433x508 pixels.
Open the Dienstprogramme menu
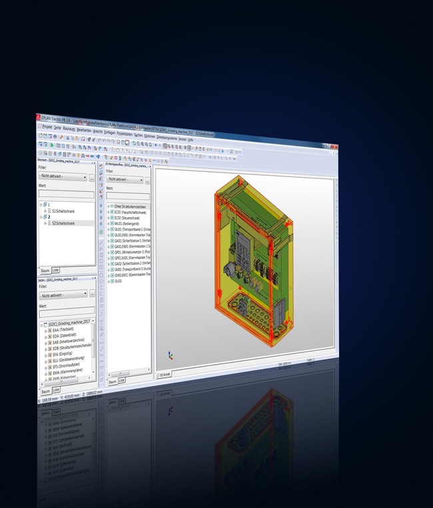tap(167, 137)
